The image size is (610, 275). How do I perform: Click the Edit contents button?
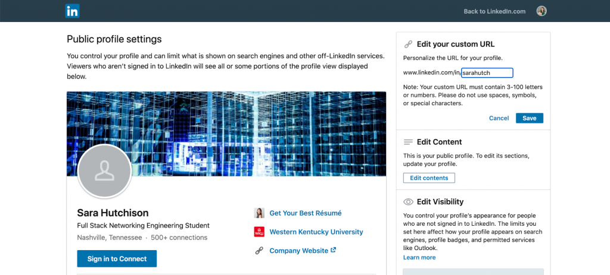[x=429, y=178]
